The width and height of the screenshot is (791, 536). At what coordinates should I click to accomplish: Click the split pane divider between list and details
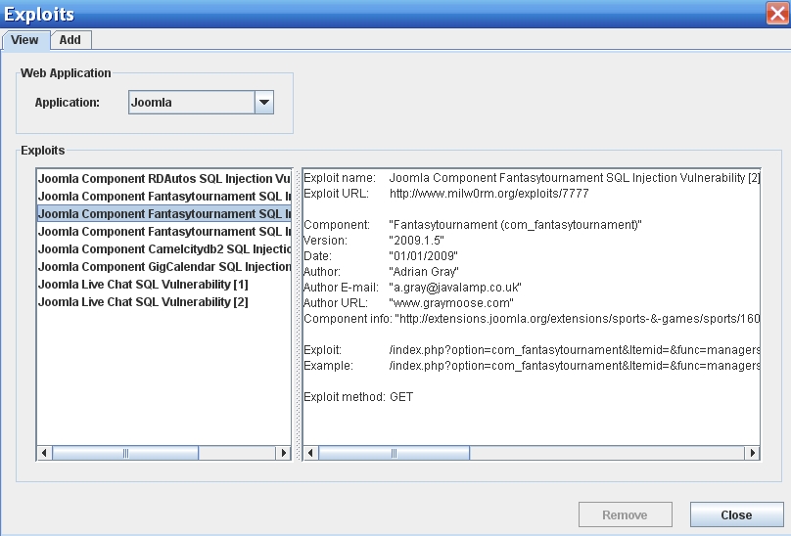pos(298,315)
